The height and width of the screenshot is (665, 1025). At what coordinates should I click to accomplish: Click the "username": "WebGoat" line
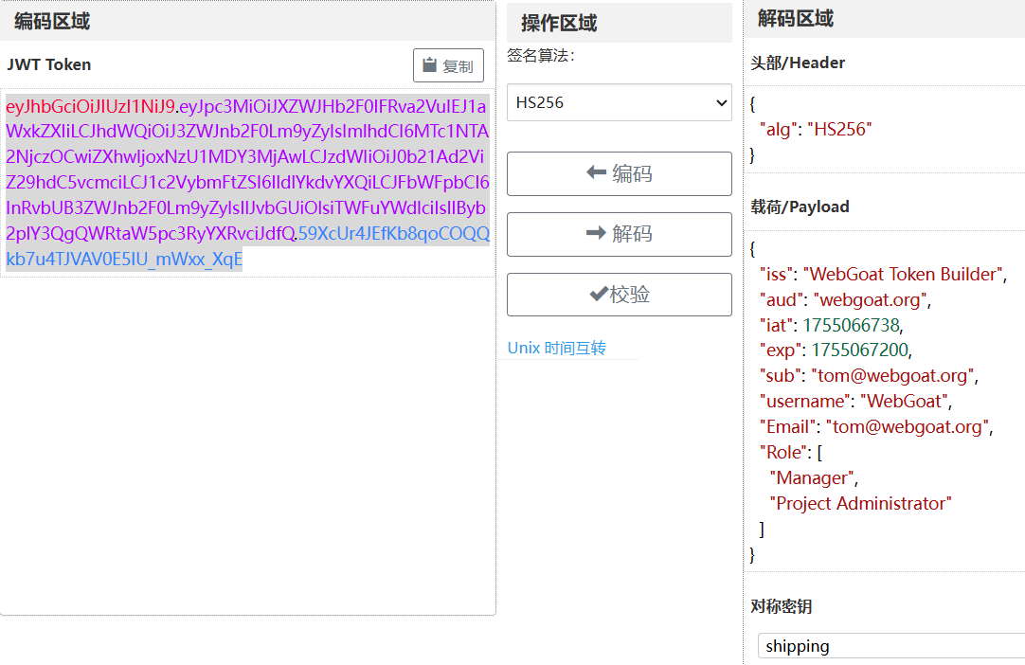[x=855, y=401]
